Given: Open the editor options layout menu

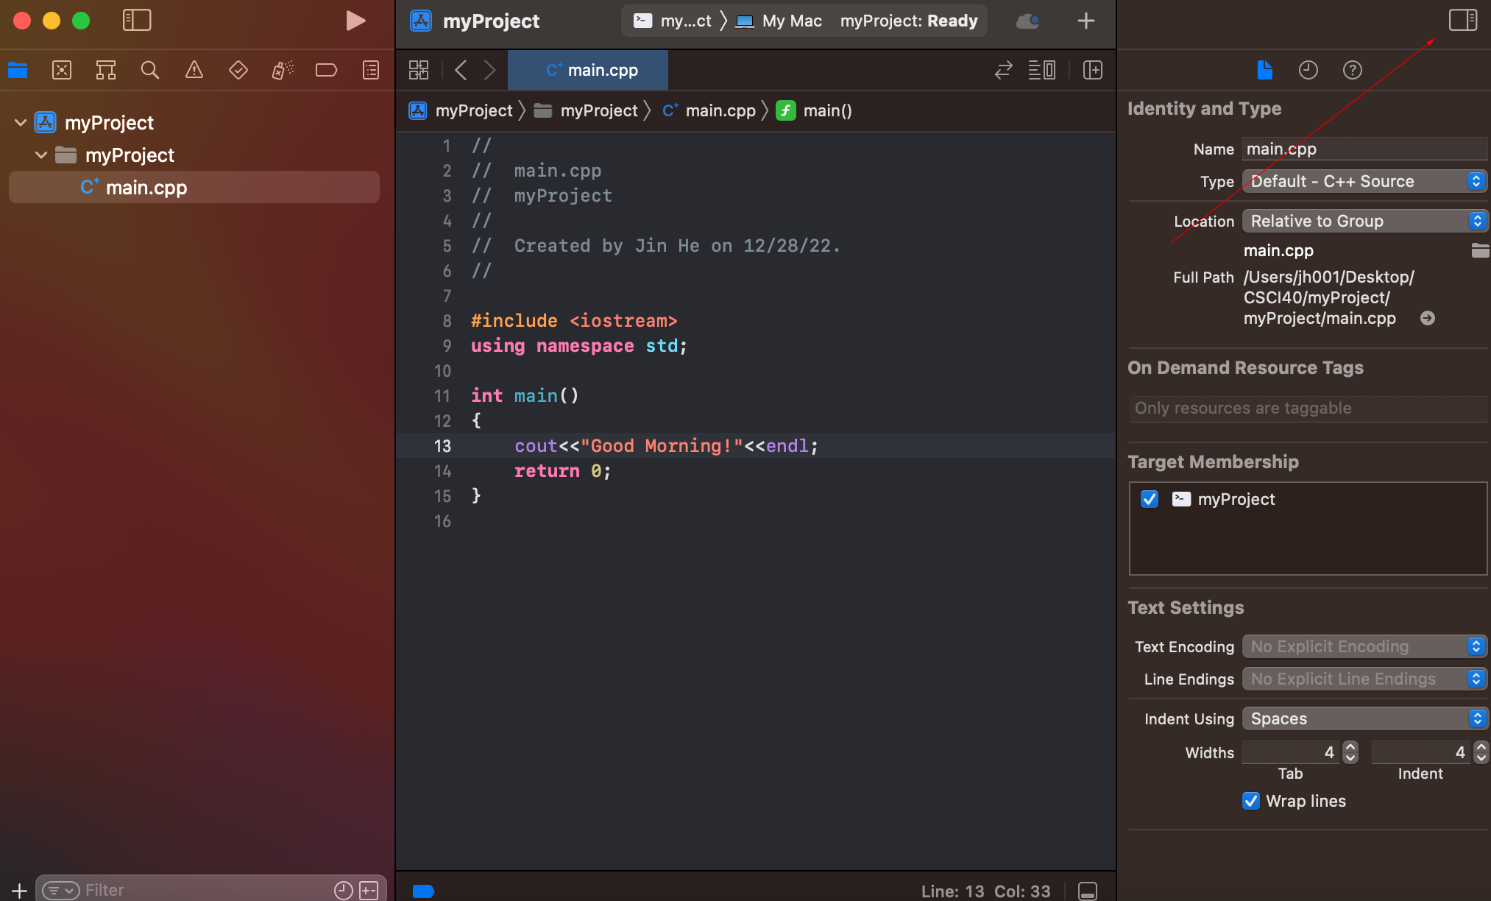Looking at the screenshot, I should (x=1042, y=70).
